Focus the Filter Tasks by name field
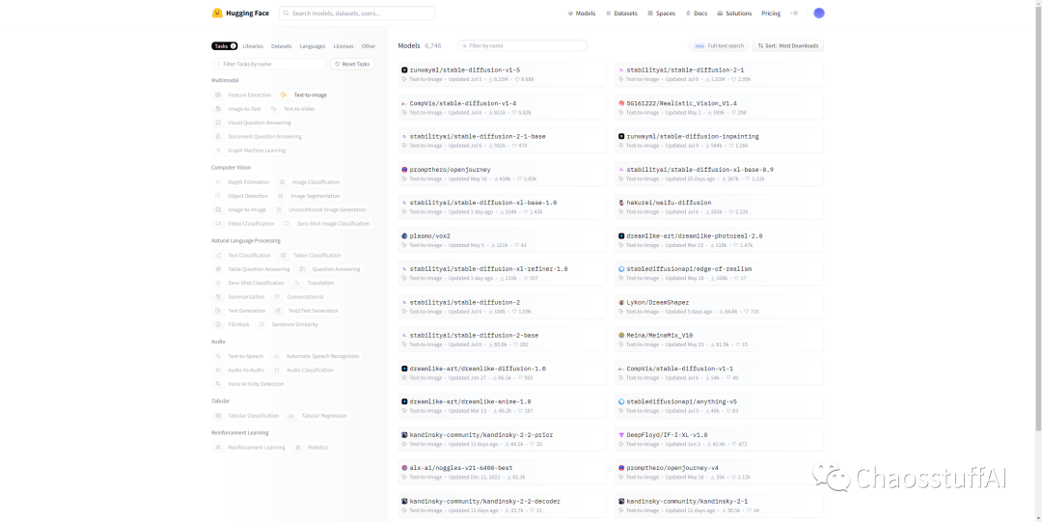The image size is (1042, 522). point(269,64)
